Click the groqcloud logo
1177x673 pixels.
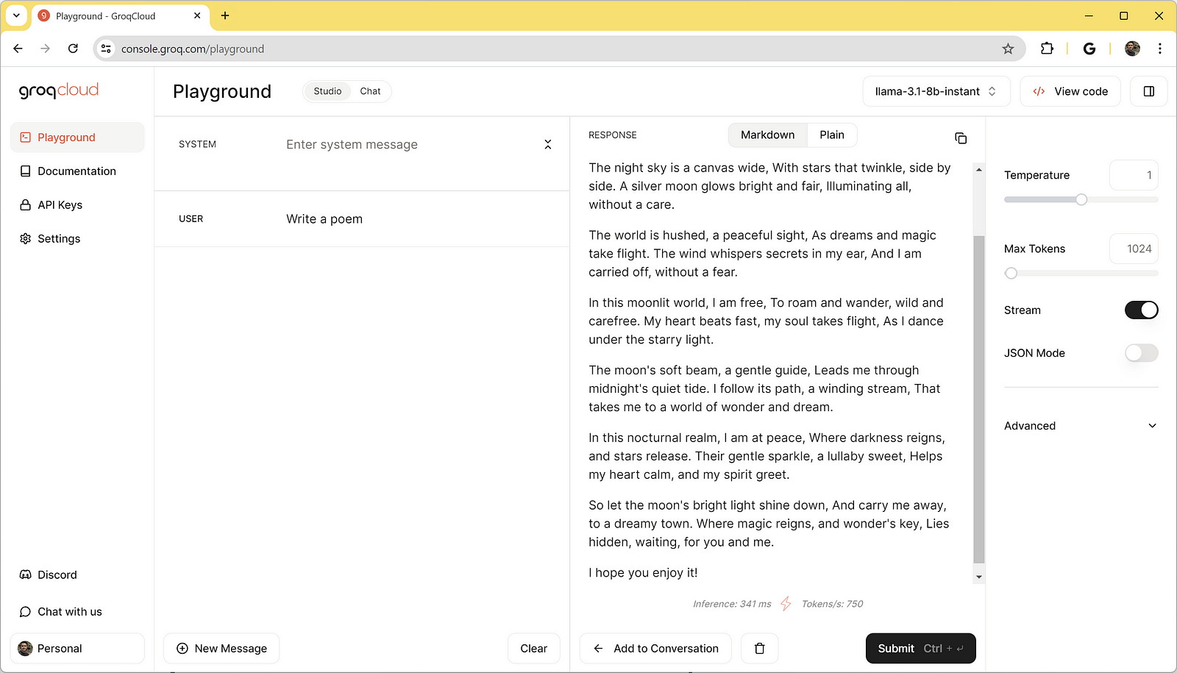point(59,90)
